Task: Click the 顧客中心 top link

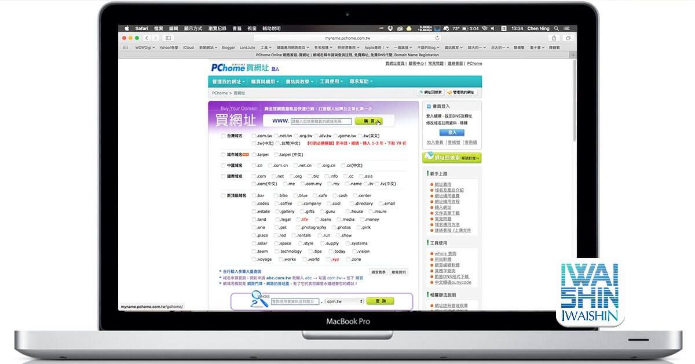Action: [417, 64]
